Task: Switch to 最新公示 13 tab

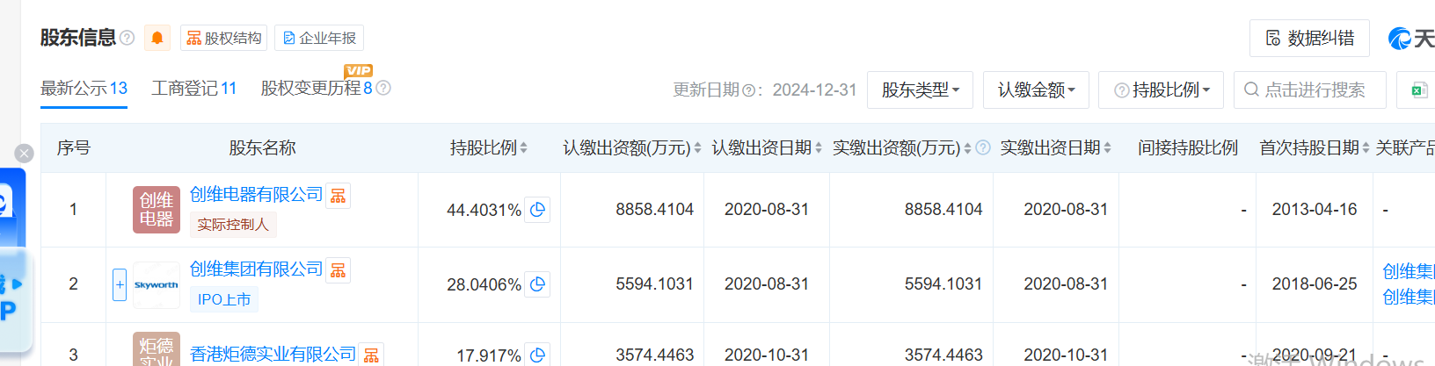Action: click(84, 89)
